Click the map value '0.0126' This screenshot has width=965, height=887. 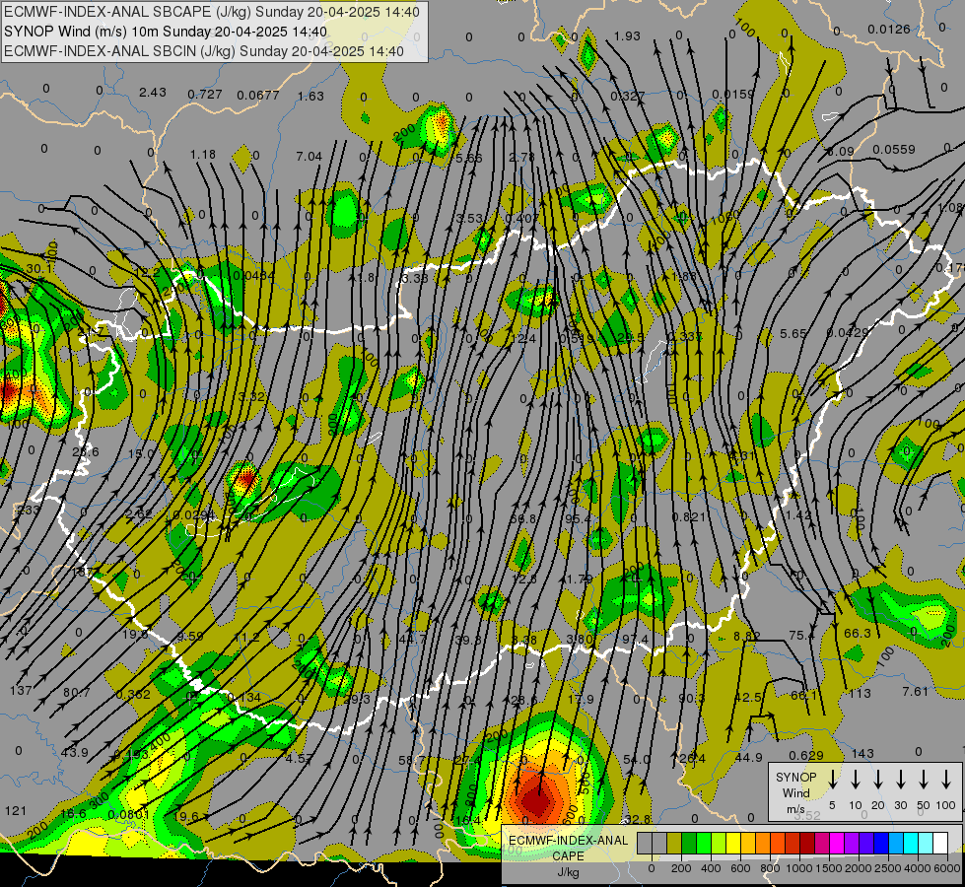coord(889,30)
